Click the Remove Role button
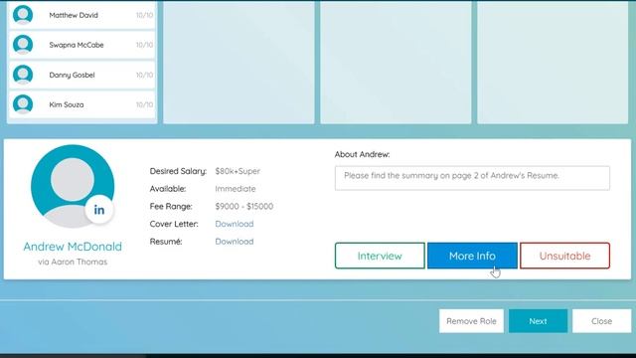636x358 pixels. click(471, 321)
